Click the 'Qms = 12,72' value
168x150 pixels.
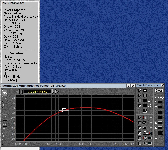click(x=12, y=27)
